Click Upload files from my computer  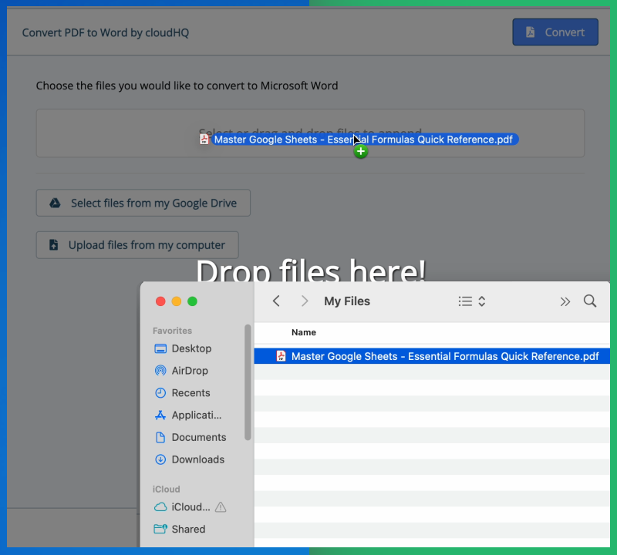[137, 245]
